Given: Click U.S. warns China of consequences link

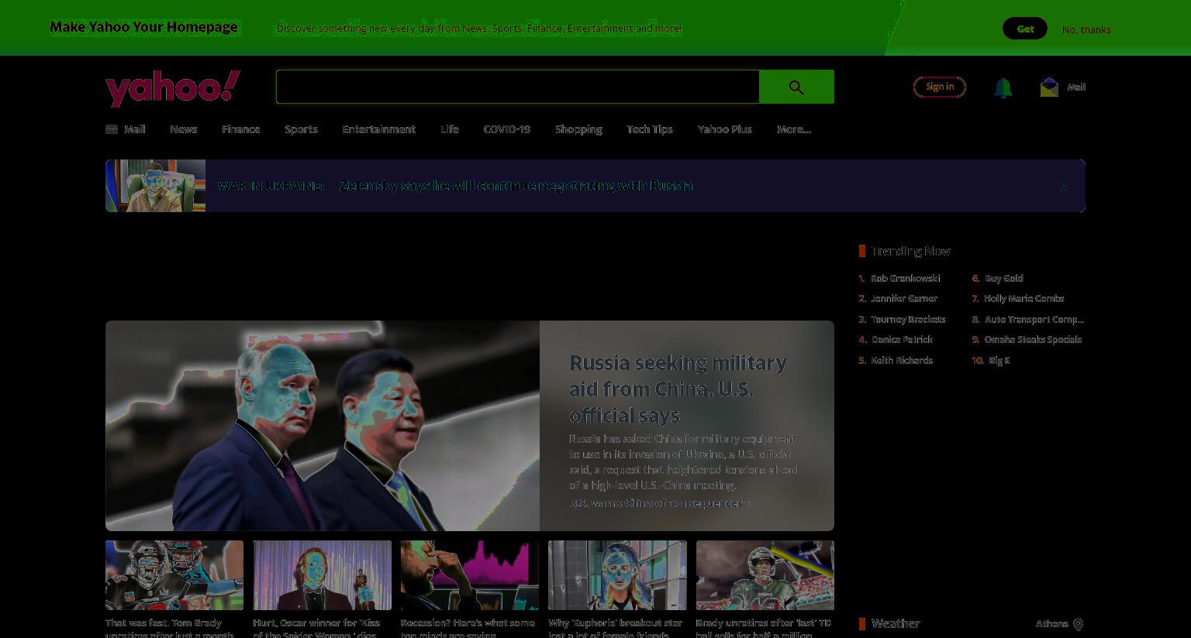Looking at the screenshot, I should point(660,503).
